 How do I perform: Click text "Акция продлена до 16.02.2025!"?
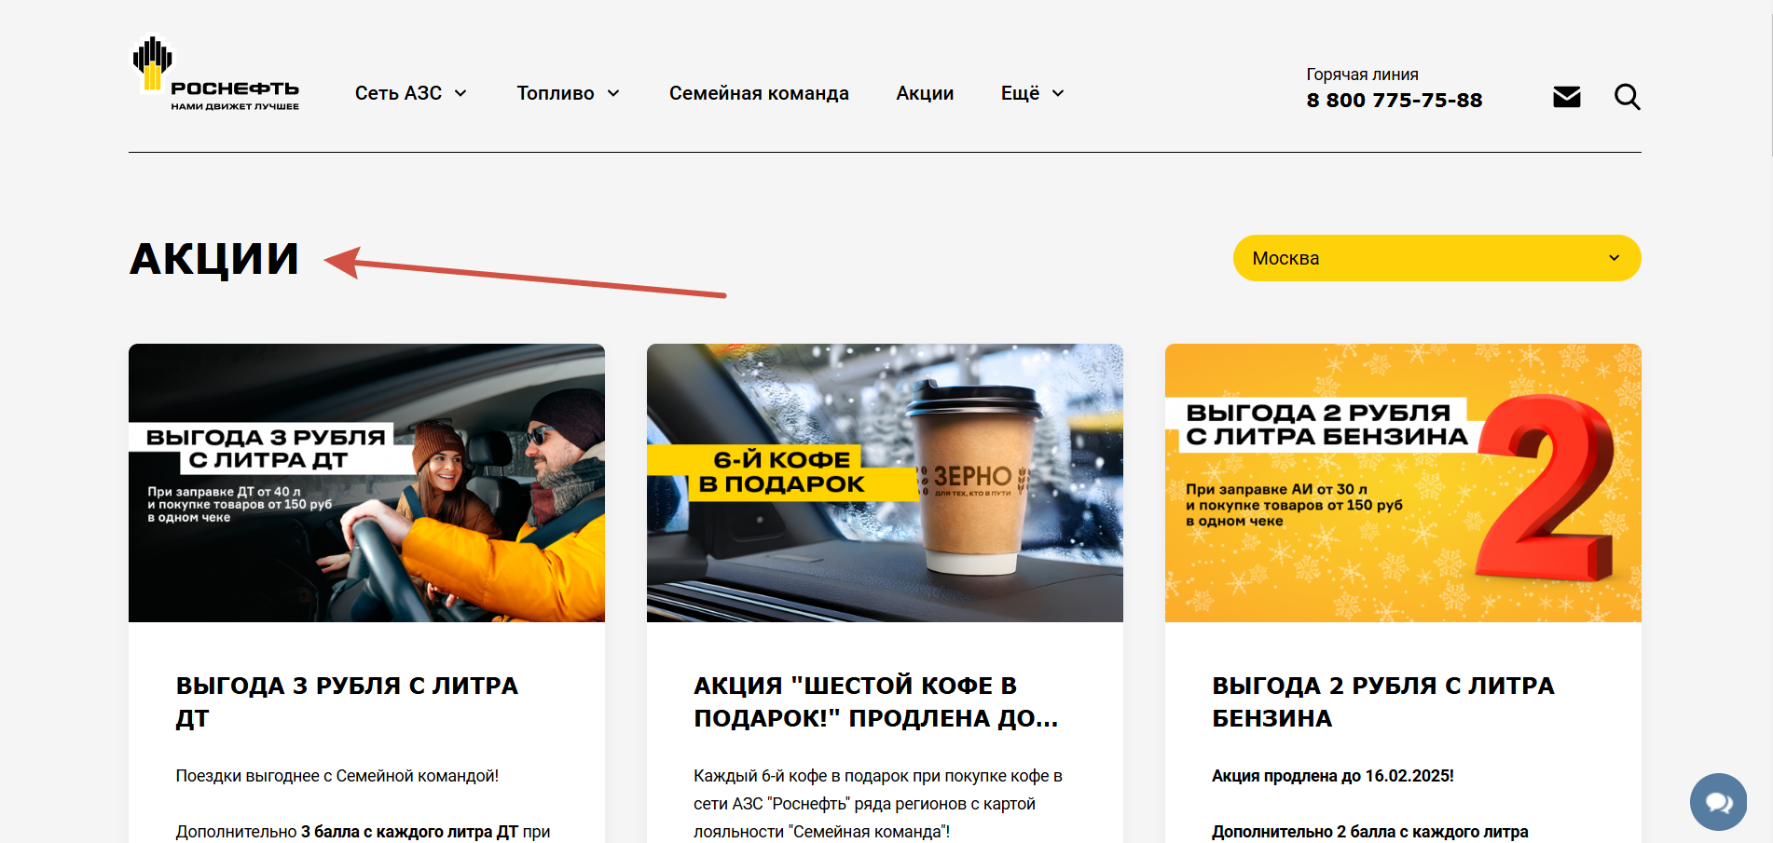[x=1333, y=776]
